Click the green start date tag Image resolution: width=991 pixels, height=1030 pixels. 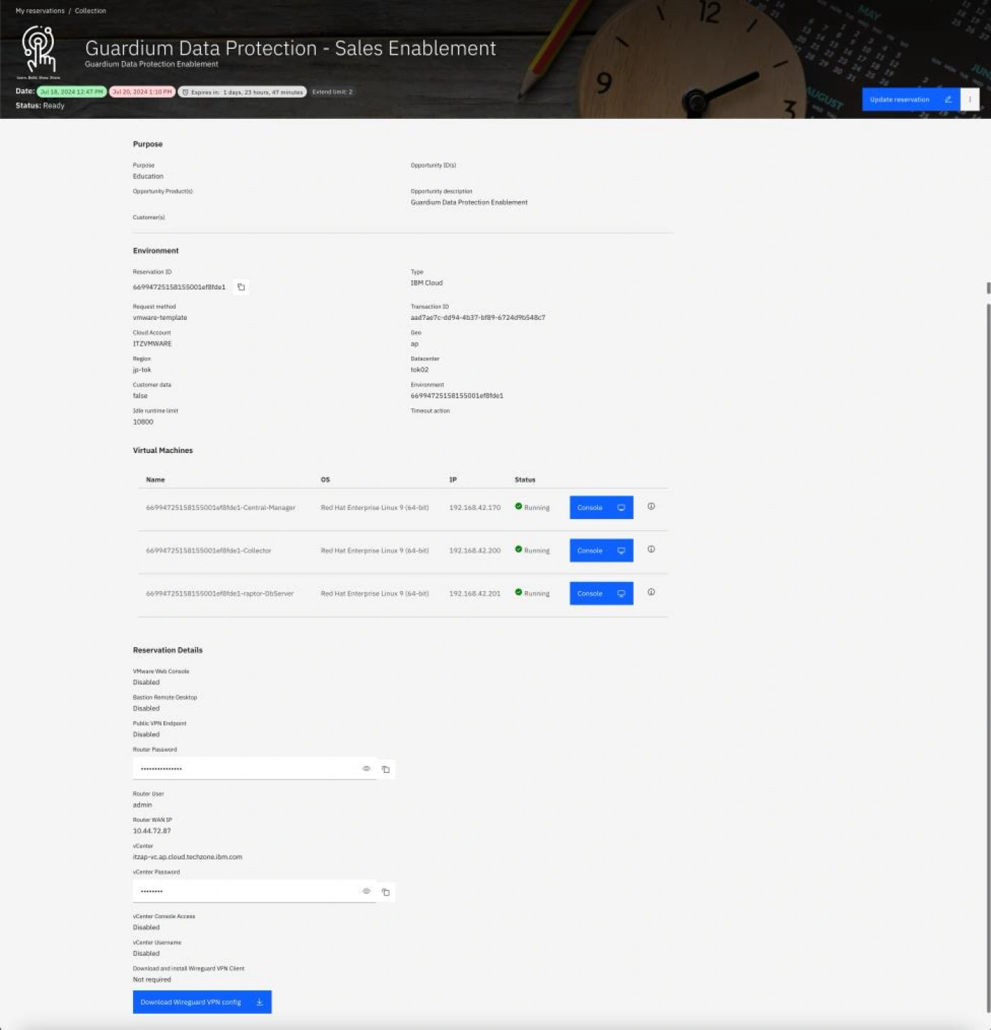(x=71, y=92)
